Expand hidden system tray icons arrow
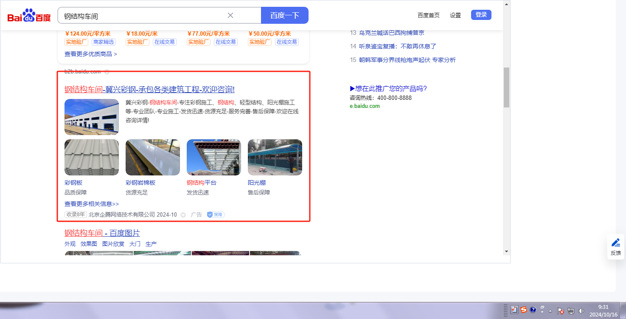The image size is (626, 319). [550, 311]
